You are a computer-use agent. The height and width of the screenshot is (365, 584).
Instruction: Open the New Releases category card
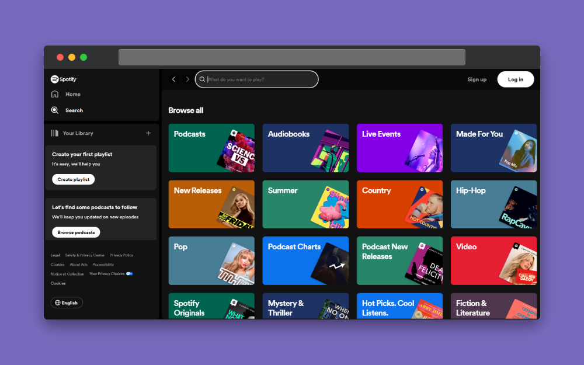coord(211,204)
